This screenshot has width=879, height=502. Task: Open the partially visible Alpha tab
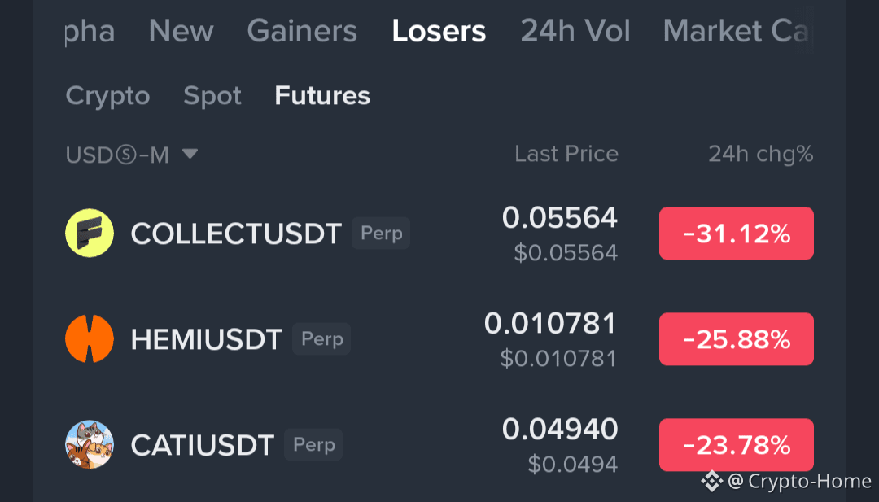pyautogui.click(x=90, y=32)
